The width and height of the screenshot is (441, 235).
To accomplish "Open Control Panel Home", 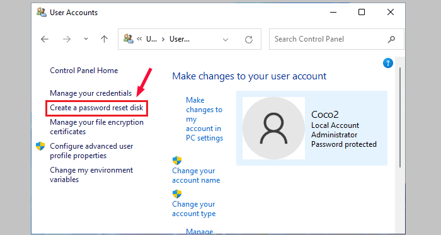I will click(84, 71).
